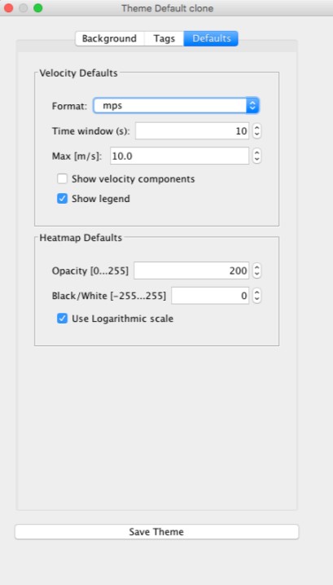The width and height of the screenshot is (333, 585).
Task: Decrease the Max m/s stepper value
Action: pos(256,160)
